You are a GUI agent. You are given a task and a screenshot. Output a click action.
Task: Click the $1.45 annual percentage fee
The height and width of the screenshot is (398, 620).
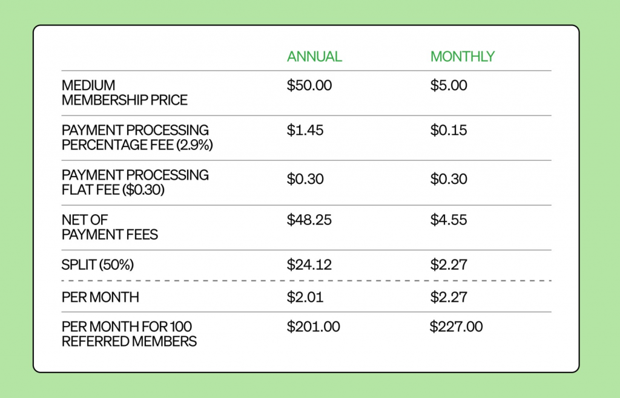click(305, 130)
